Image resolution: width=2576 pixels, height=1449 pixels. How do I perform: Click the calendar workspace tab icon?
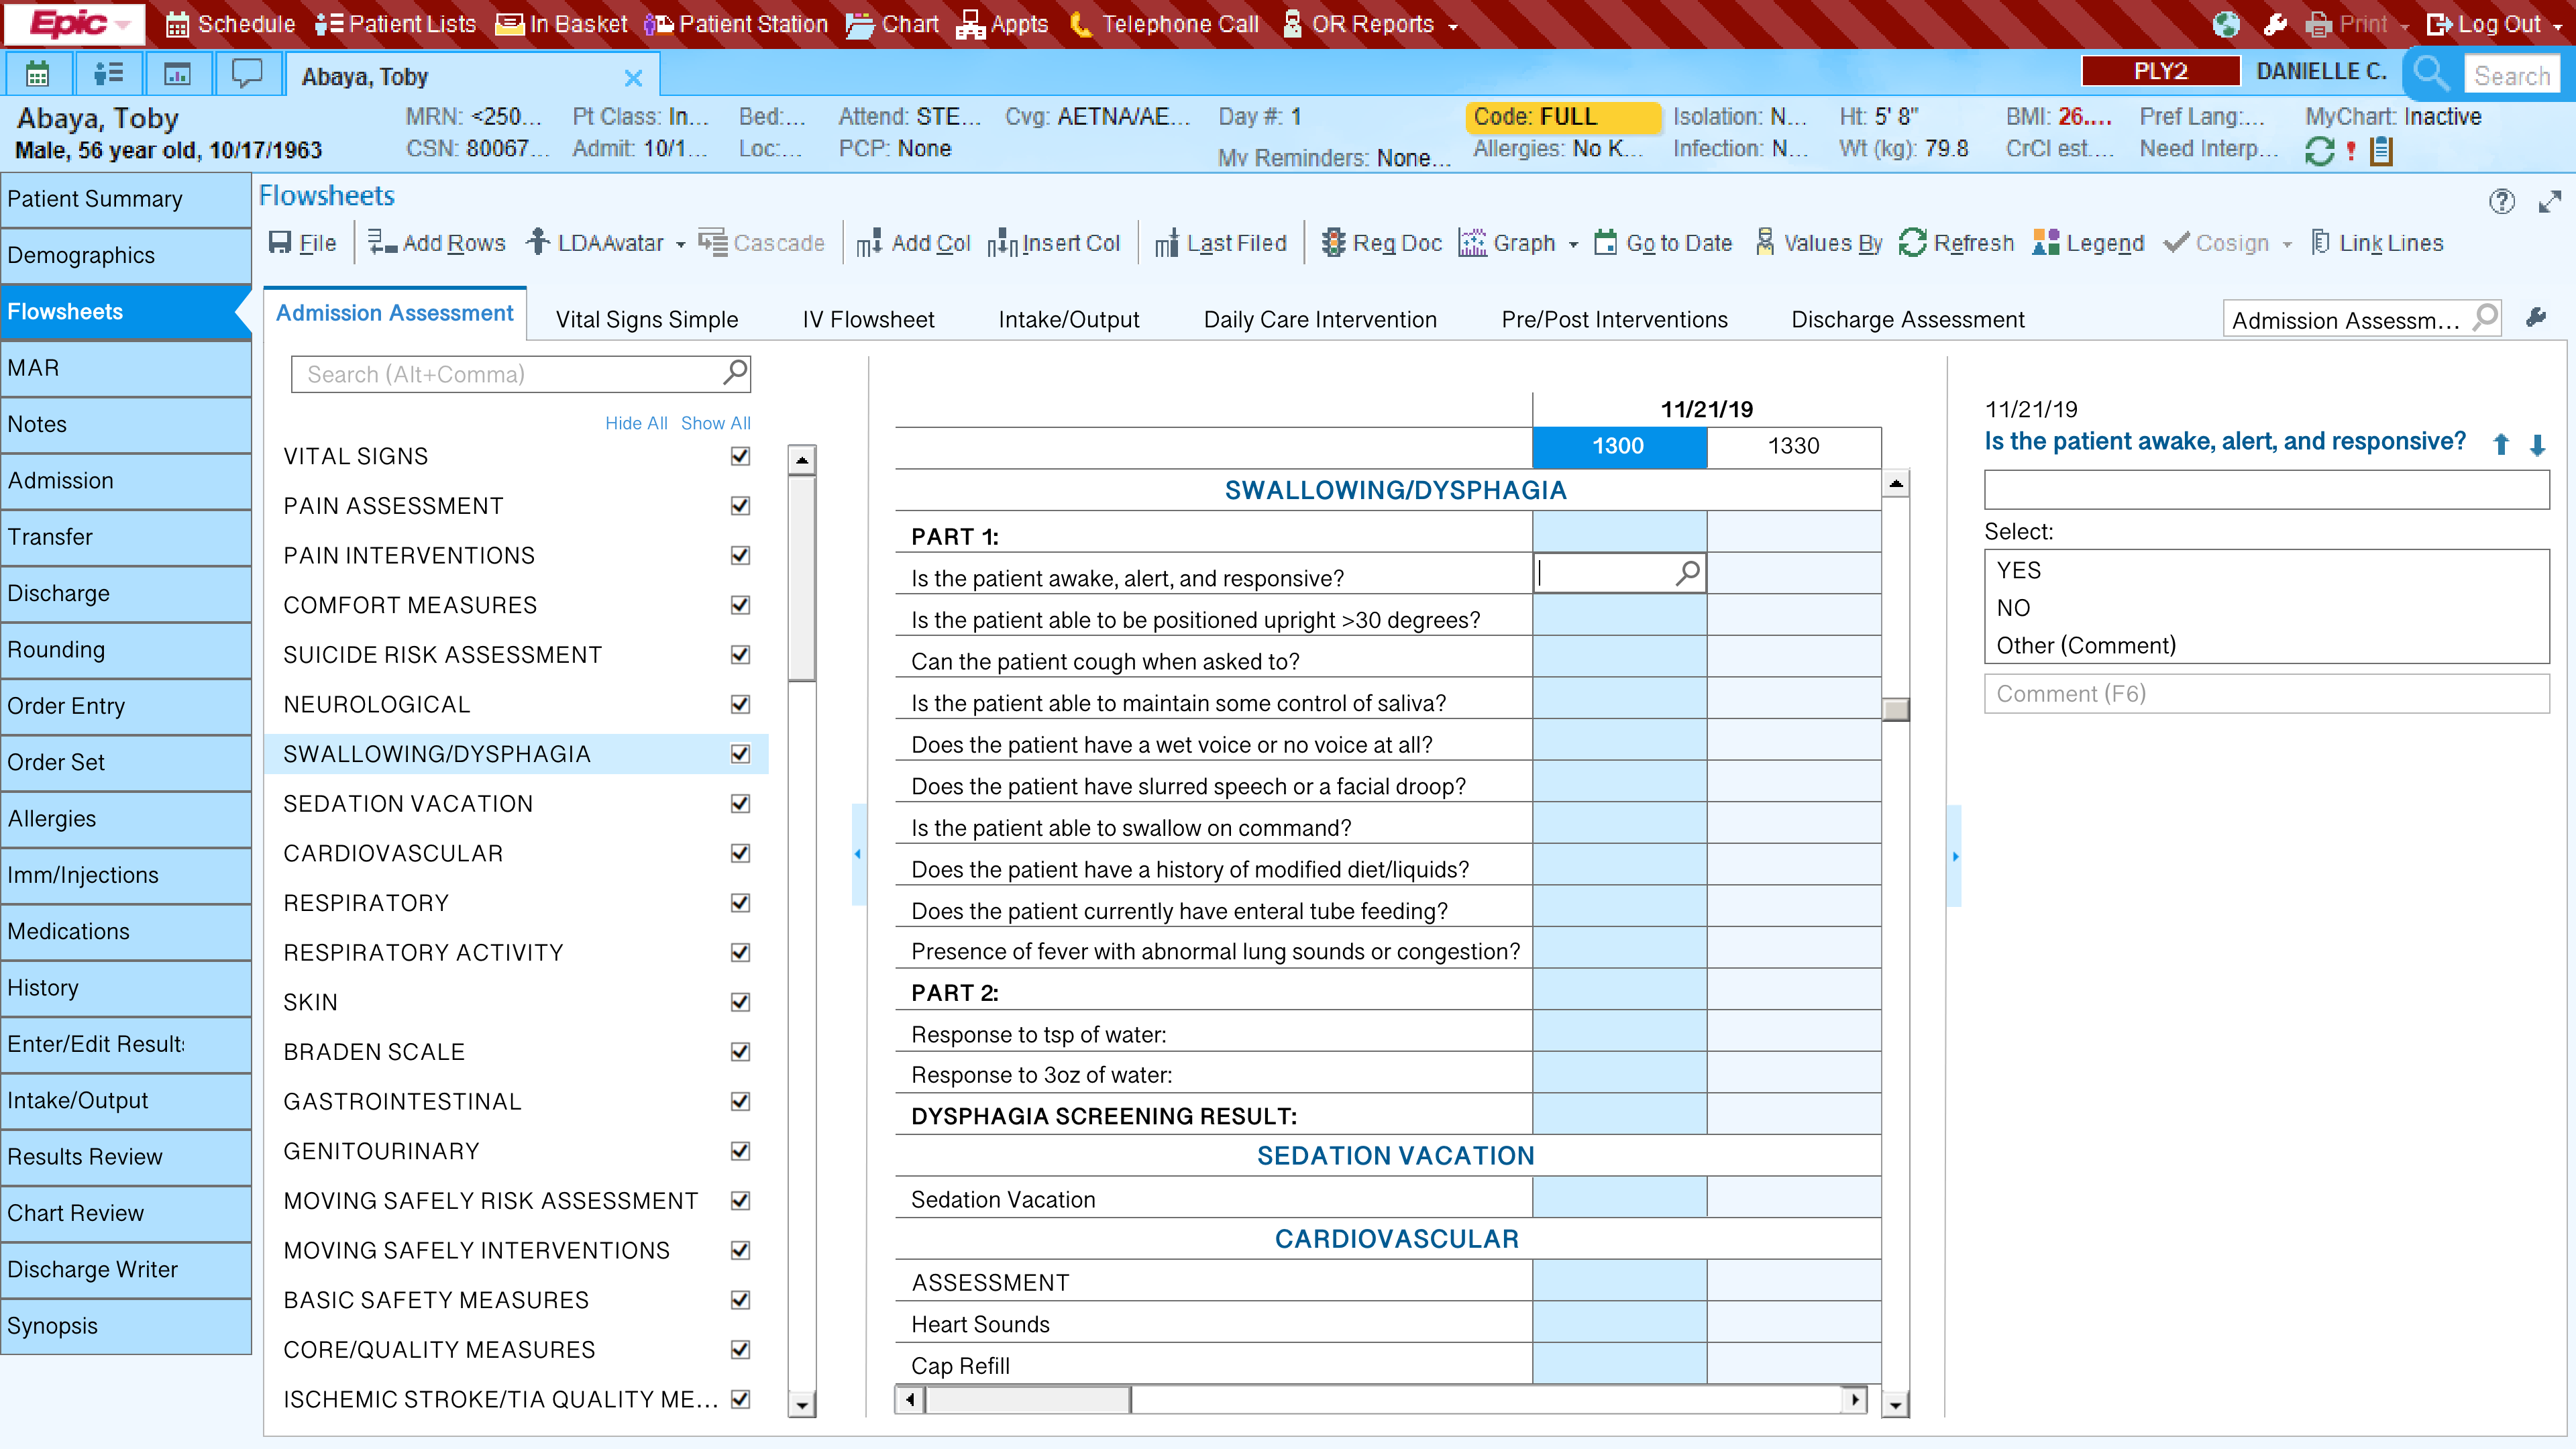click(37, 75)
